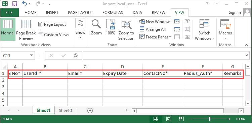
Task: Select the Normal workbook view
Action: coord(8,29)
